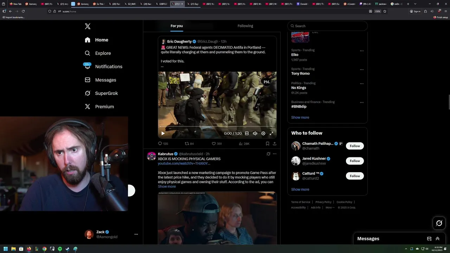Viewport: 450px width, 253px height.
Task: Open Steam from the taskbar
Action: [x=67, y=249]
